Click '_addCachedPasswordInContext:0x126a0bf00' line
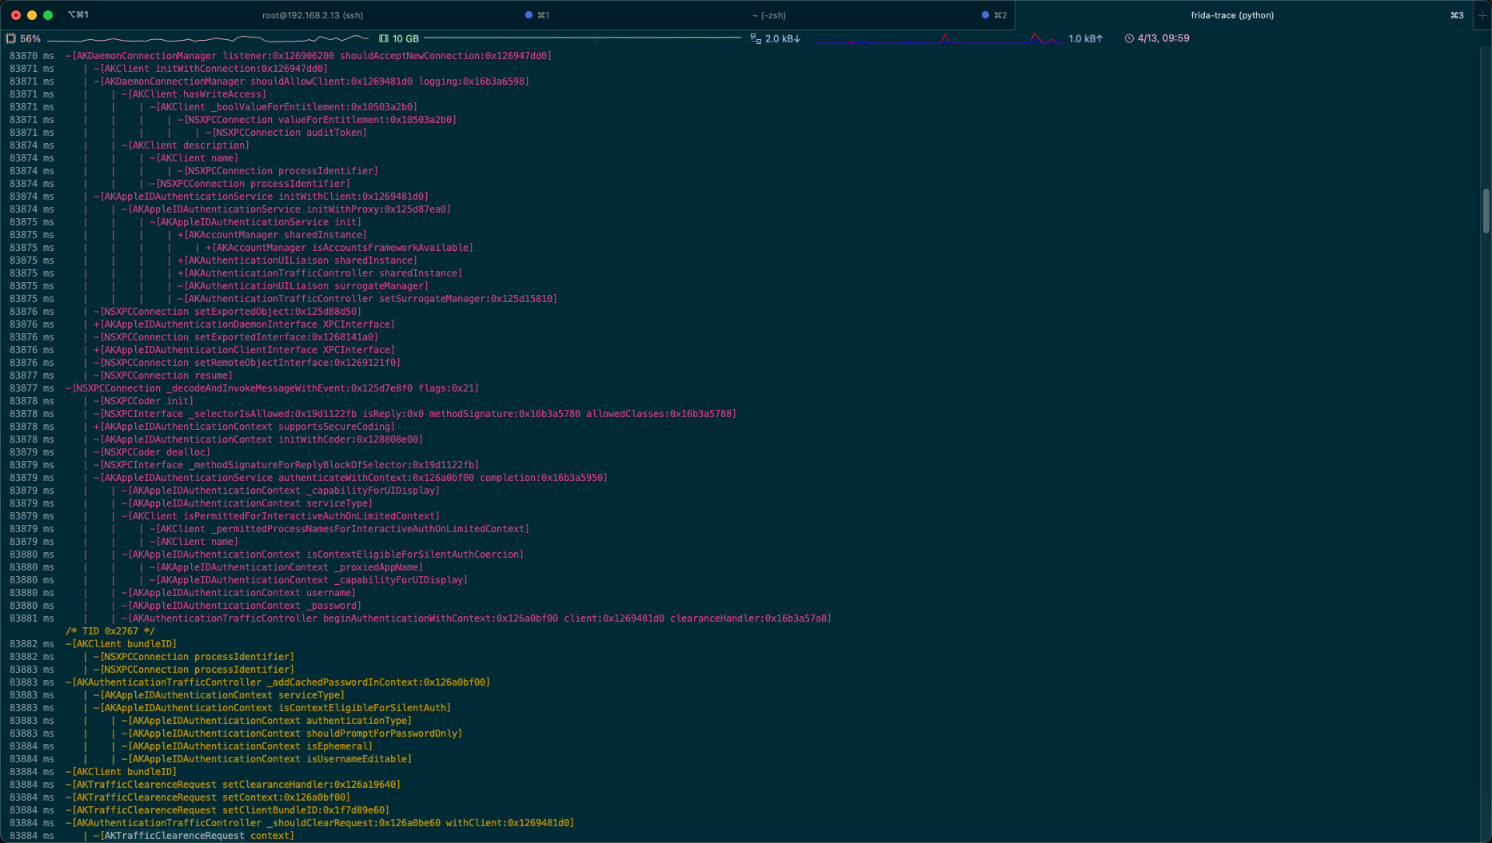Screen dimensions: 1492x843 point(278,682)
